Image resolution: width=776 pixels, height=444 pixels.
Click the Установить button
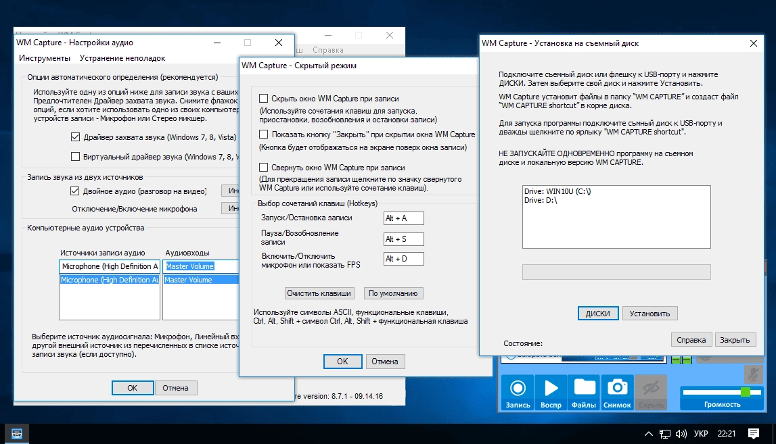pos(649,314)
